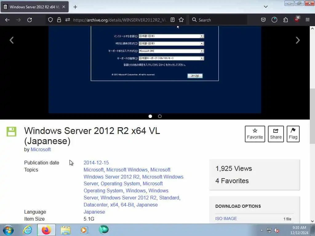Bookmark this page with the star
The width and height of the screenshot is (315, 236).
(x=181, y=20)
